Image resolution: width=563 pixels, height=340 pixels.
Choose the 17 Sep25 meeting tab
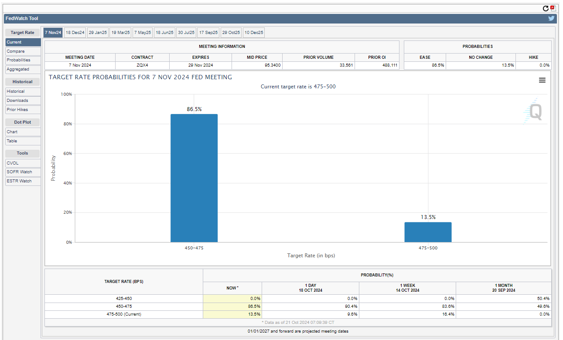(208, 33)
